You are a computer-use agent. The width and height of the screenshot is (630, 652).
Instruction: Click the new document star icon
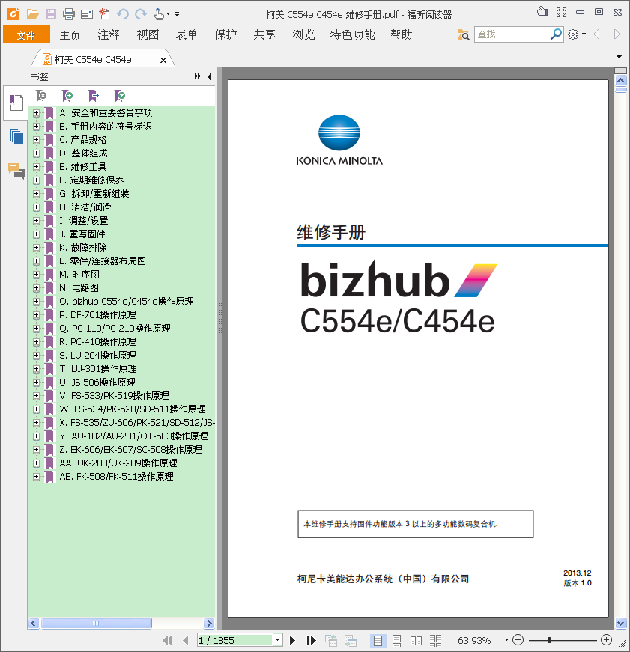pos(104,14)
